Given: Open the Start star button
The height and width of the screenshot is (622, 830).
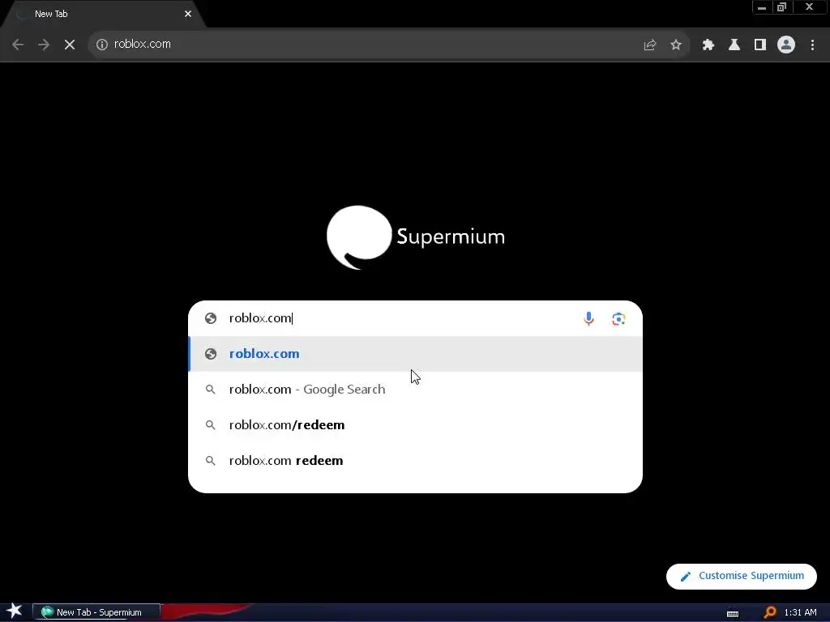Looking at the screenshot, I should pyautogui.click(x=15, y=611).
